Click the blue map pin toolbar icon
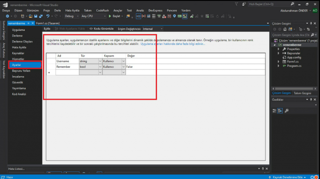This screenshot has height=179, width=320. tap(174, 16)
